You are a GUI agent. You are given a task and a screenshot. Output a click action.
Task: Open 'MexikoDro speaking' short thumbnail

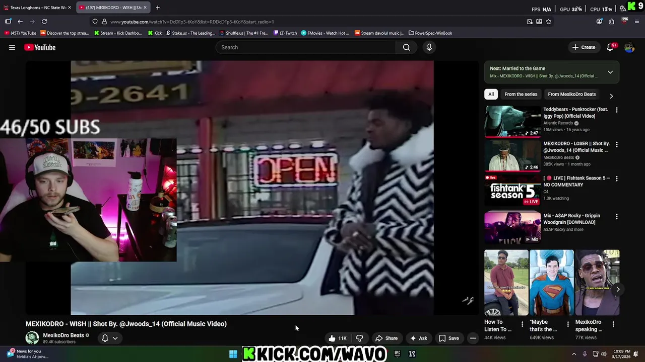[597, 283]
